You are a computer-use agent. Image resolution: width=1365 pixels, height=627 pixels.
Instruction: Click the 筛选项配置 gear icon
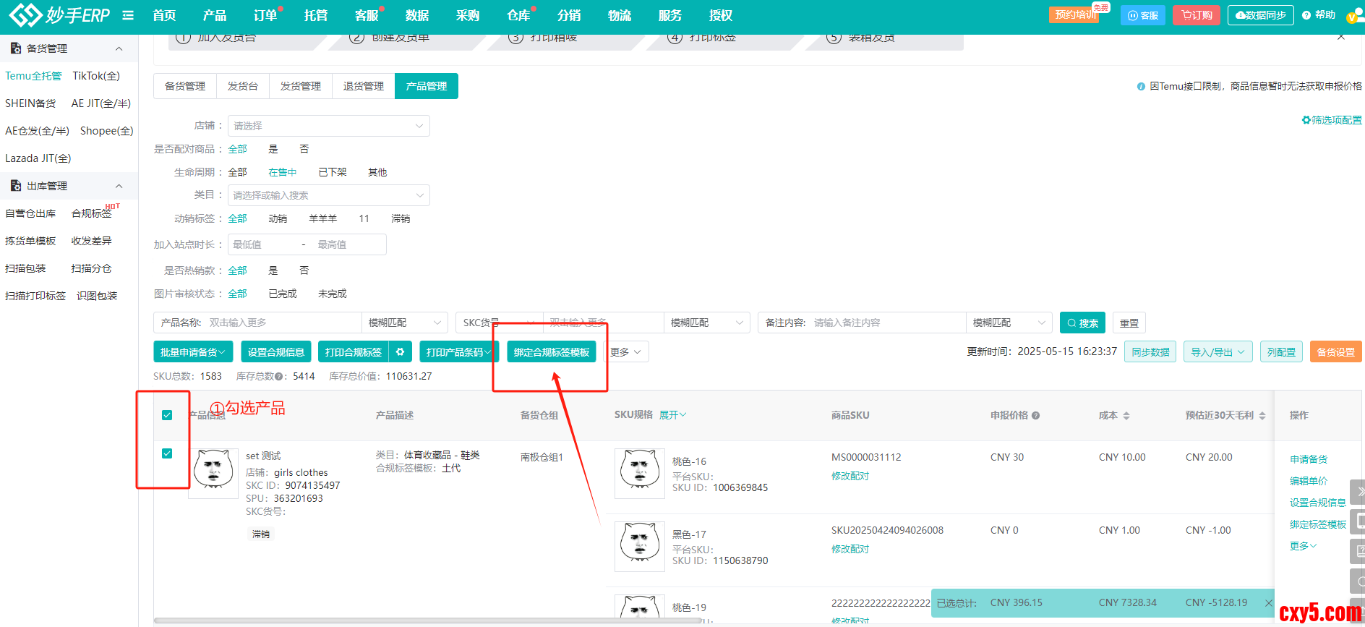tap(1306, 120)
